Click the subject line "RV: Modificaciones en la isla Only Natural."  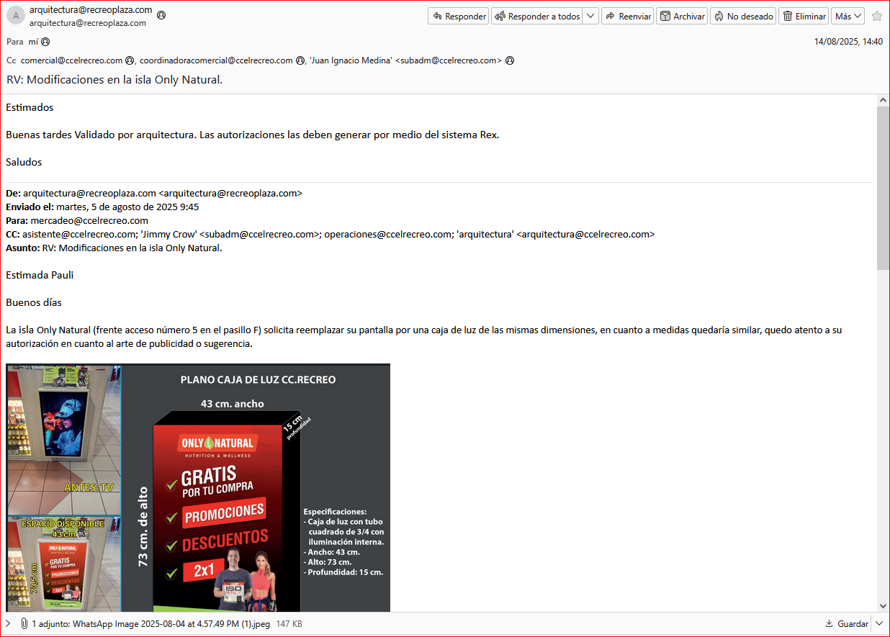(x=114, y=79)
